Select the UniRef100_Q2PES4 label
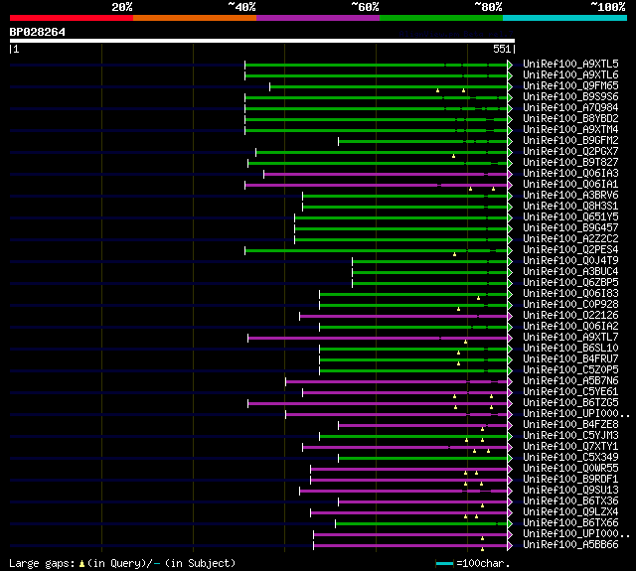This screenshot has height=571, width=636. pos(570,250)
